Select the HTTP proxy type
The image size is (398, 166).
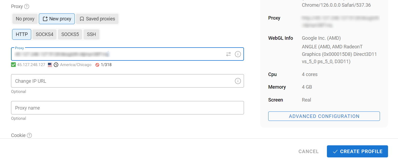tap(22, 34)
